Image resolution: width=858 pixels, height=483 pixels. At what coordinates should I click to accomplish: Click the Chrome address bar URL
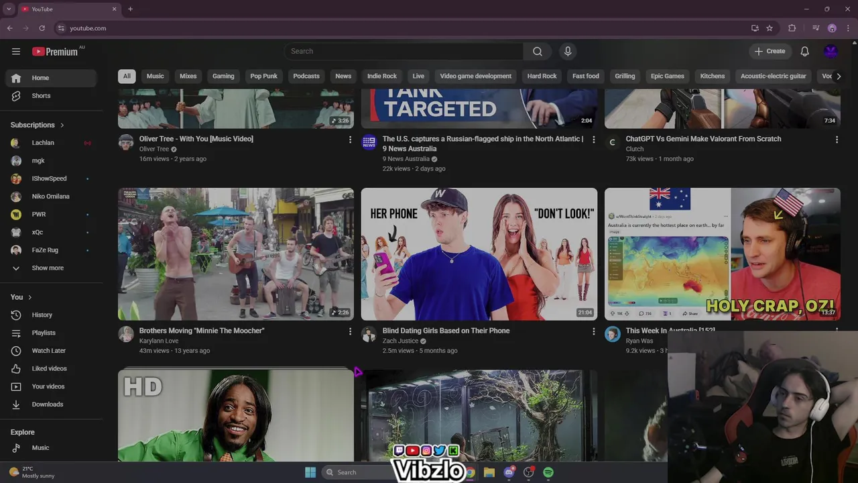coord(88,28)
